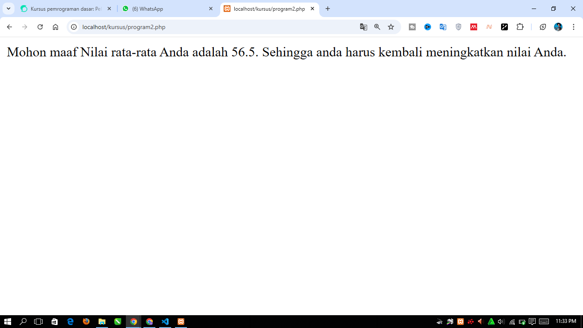Minimize the Chrome window

534,9
